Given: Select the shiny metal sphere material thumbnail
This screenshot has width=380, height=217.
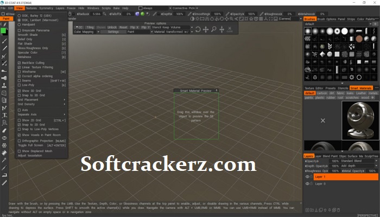Looking at the screenshot, I should tap(360, 120).
